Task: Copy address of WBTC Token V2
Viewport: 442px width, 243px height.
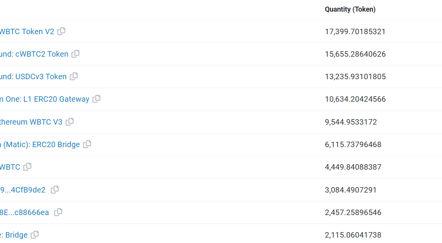Action: point(61,31)
